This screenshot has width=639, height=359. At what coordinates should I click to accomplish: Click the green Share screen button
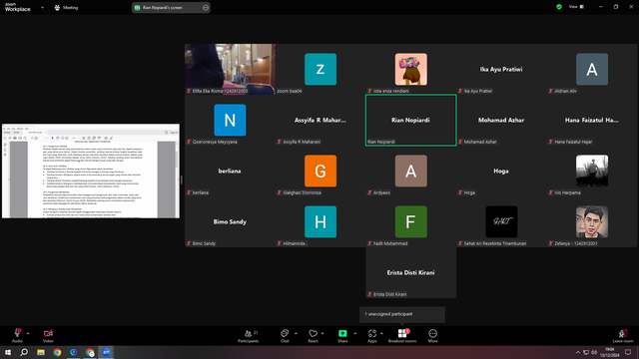tap(342, 336)
